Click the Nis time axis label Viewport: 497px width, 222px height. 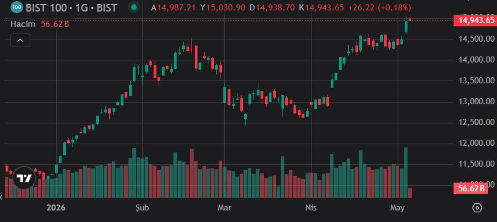(311, 207)
